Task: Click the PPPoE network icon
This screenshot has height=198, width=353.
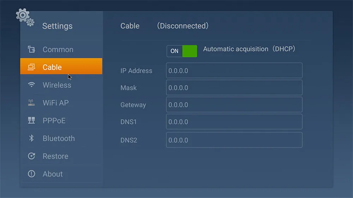Action: pyautogui.click(x=31, y=120)
